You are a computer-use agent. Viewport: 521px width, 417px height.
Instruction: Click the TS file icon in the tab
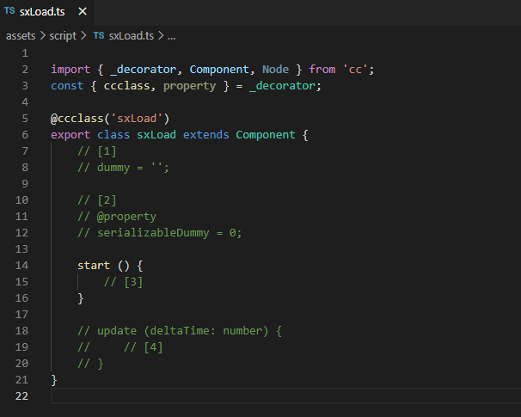(x=9, y=11)
